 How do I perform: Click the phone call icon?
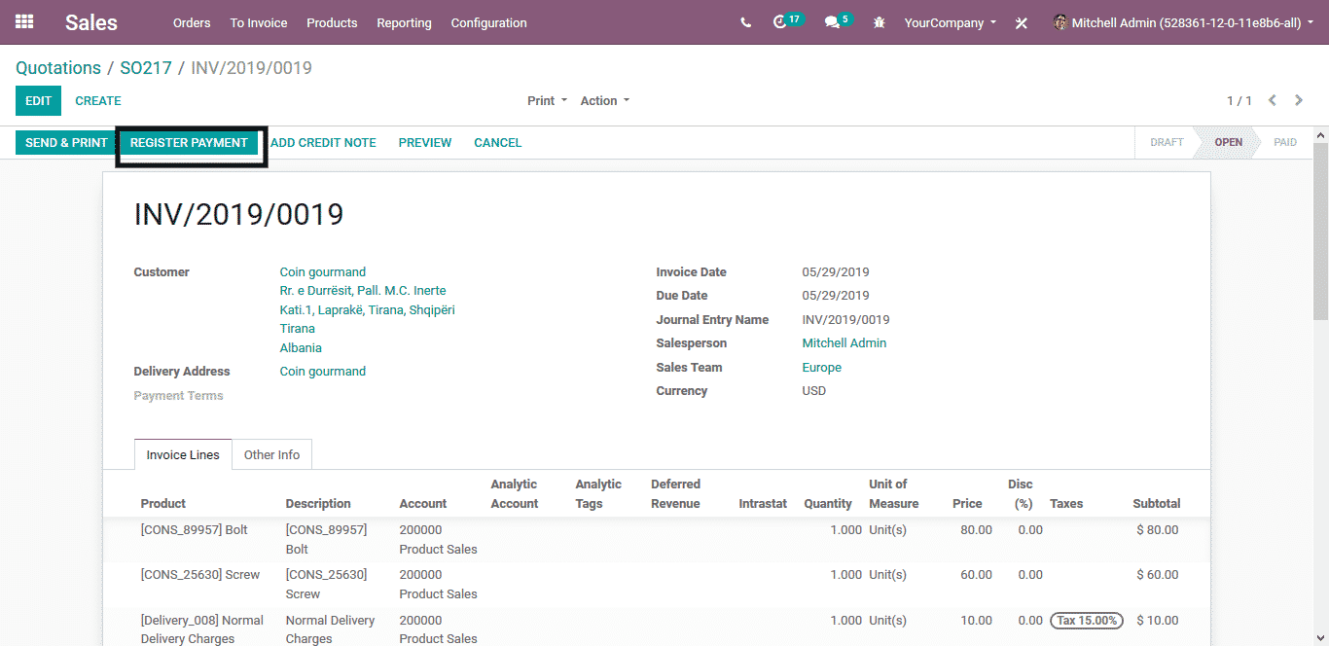point(745,22)
